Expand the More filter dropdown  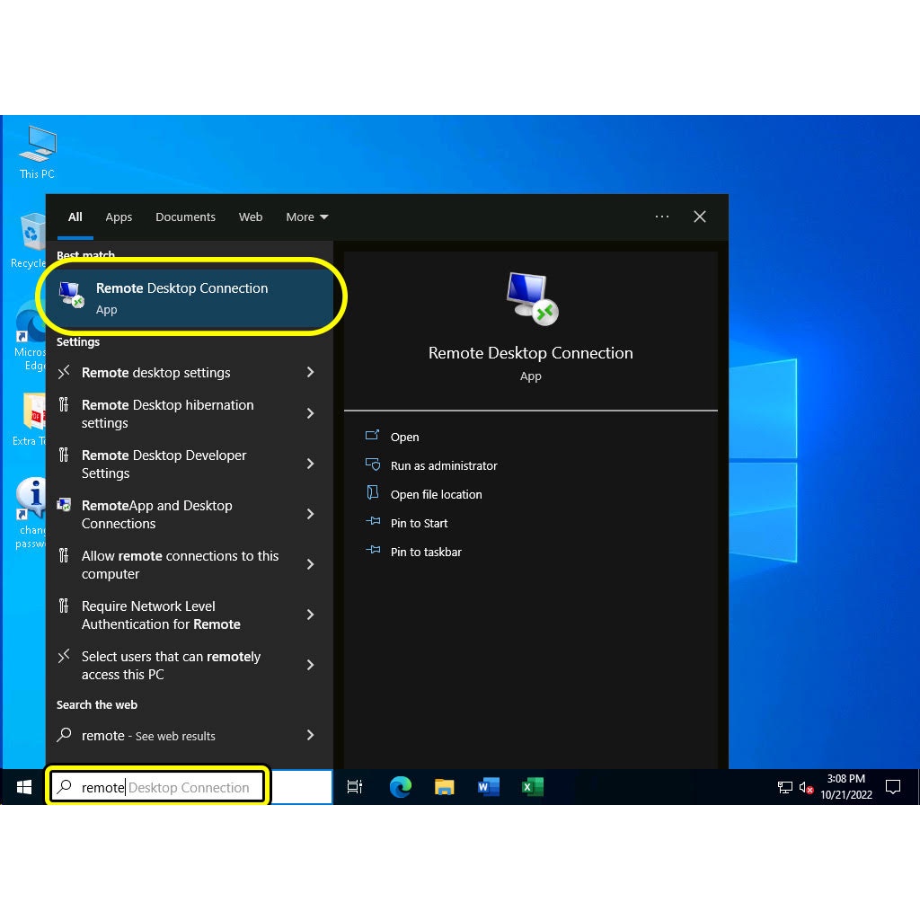pos(307,217)
